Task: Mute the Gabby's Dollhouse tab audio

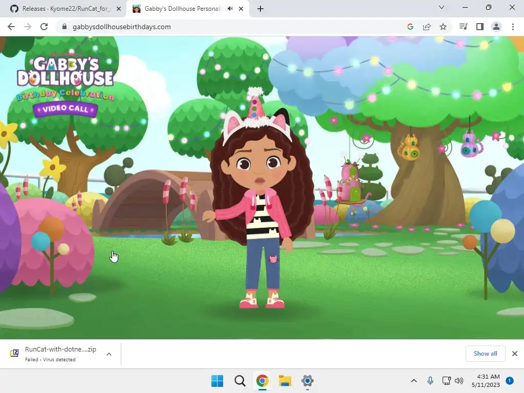Action: click(x=230, y=9)
